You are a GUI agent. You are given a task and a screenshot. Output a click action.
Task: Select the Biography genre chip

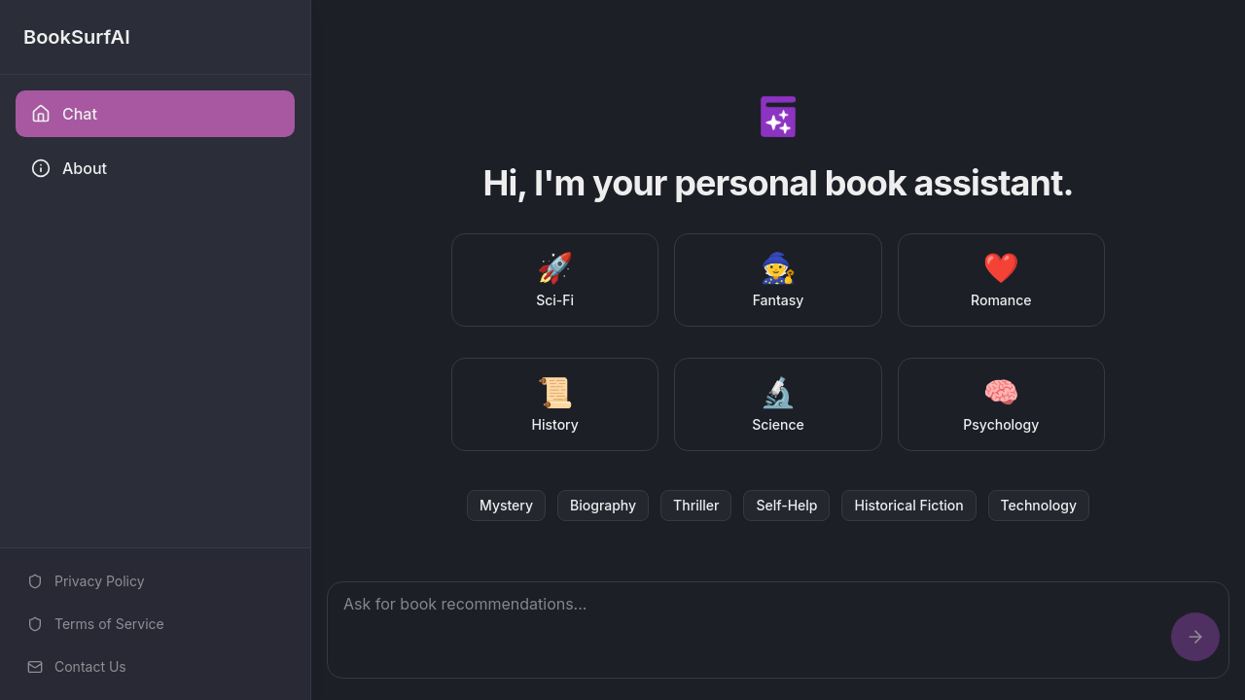tap(602, 506)
